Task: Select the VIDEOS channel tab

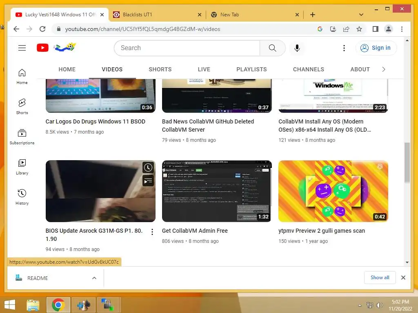Action: click(112, 69)
